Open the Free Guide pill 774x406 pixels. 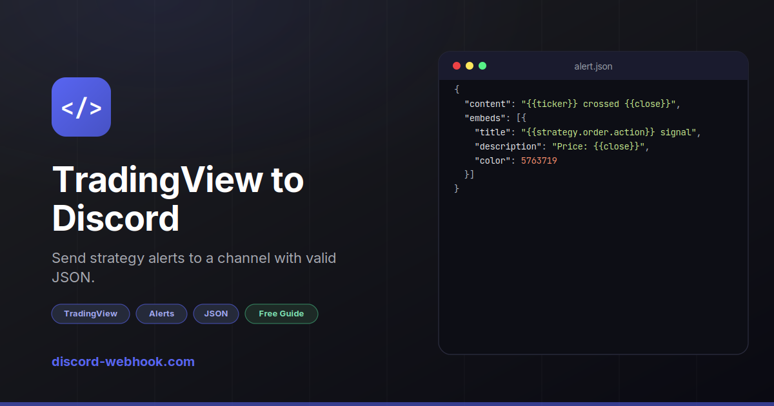click(x=281, y=314)
